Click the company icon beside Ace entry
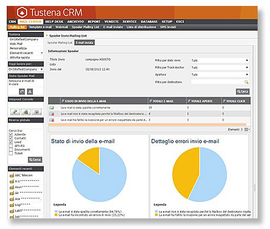This screenshot has width=270, height=229. coord(12,199)
